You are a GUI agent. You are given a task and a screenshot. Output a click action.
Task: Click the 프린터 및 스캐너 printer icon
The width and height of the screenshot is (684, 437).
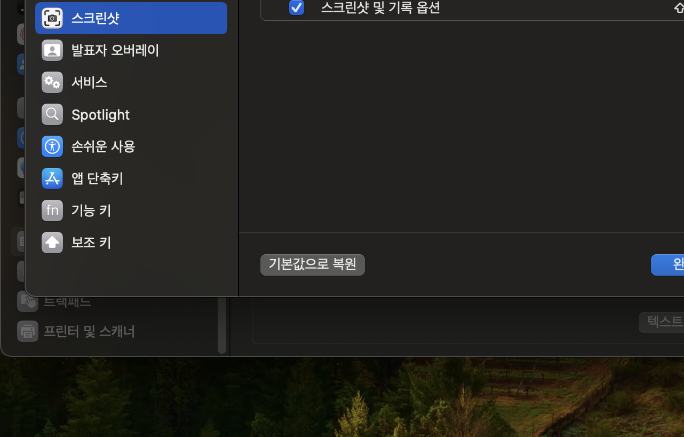pos(27,331)
